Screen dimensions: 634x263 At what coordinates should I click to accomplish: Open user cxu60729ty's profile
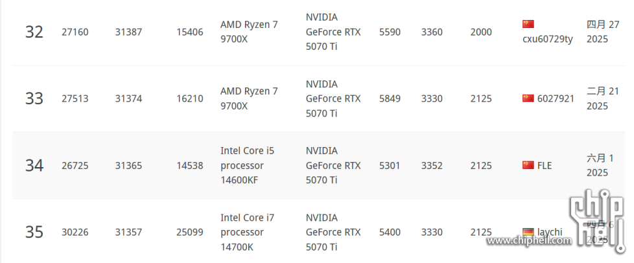point(548,40)
